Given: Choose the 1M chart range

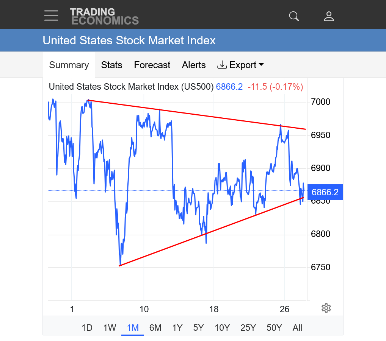Looking at the screenshot, I should 133,328.
